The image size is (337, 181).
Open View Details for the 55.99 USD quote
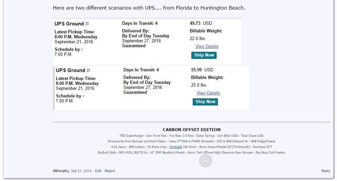click(208, 93)
